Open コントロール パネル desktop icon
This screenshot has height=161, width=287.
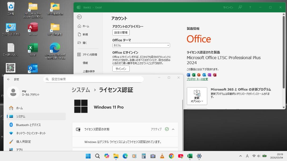click(11, 29)
